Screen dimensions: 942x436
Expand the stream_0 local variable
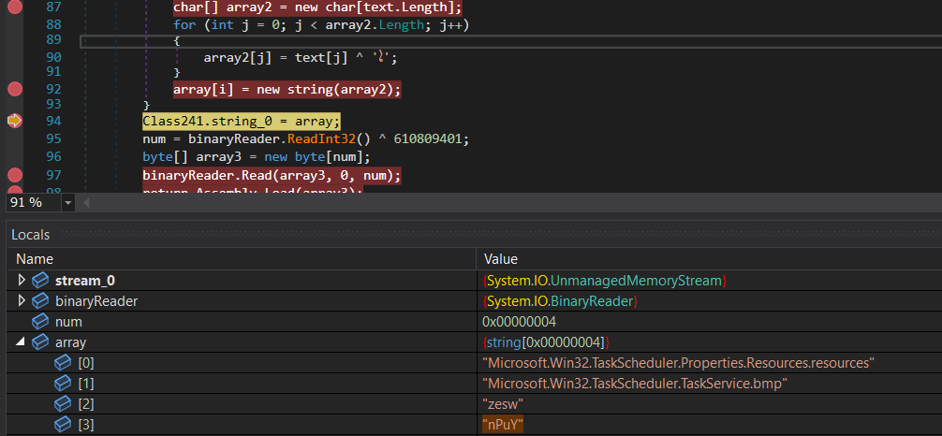click(x=22, y=280)
